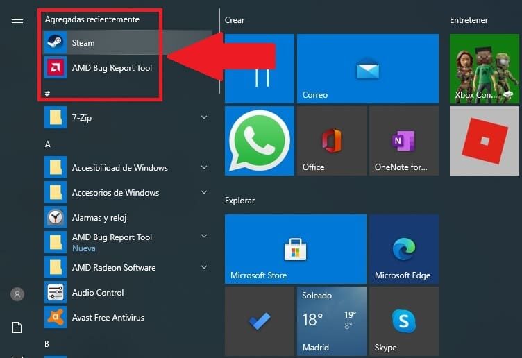Click the Agregadas recientemente heading
522x358 pixels.
[92, 19]
